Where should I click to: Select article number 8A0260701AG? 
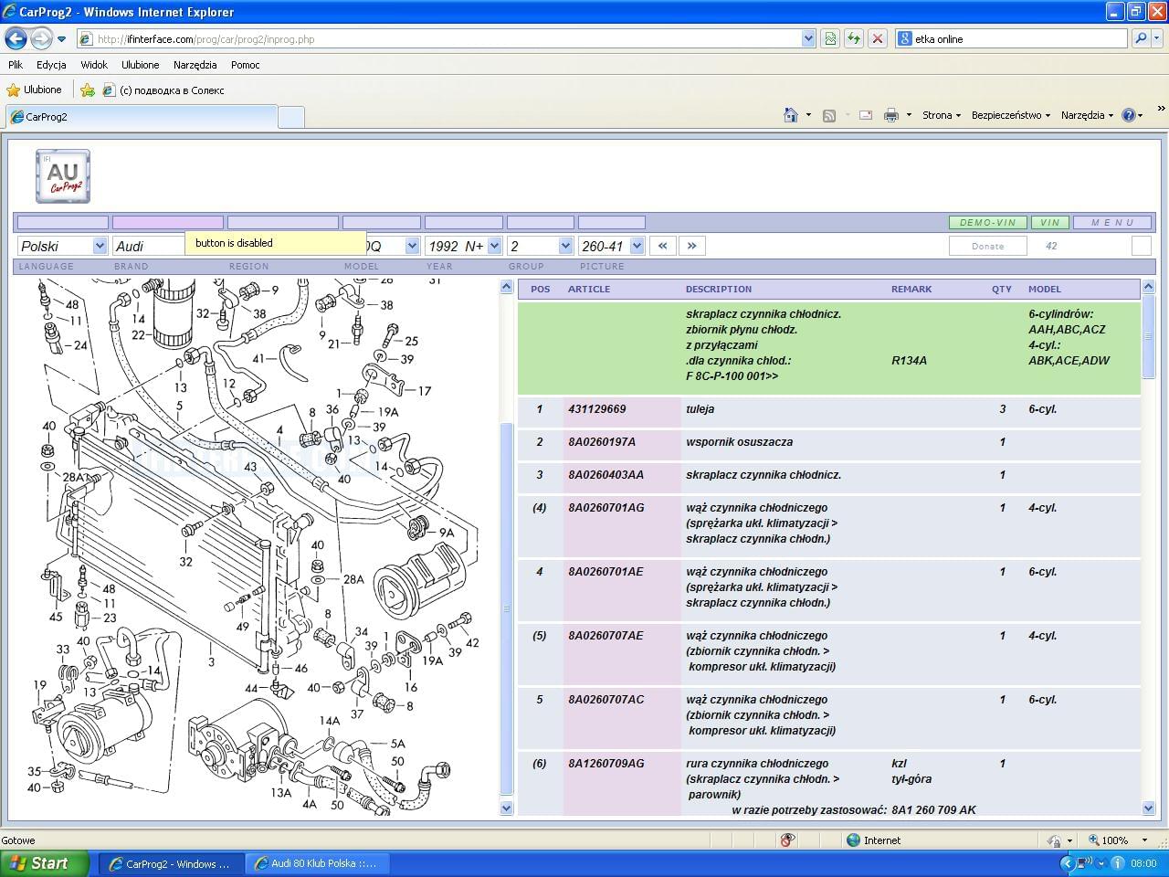point(606,508)
